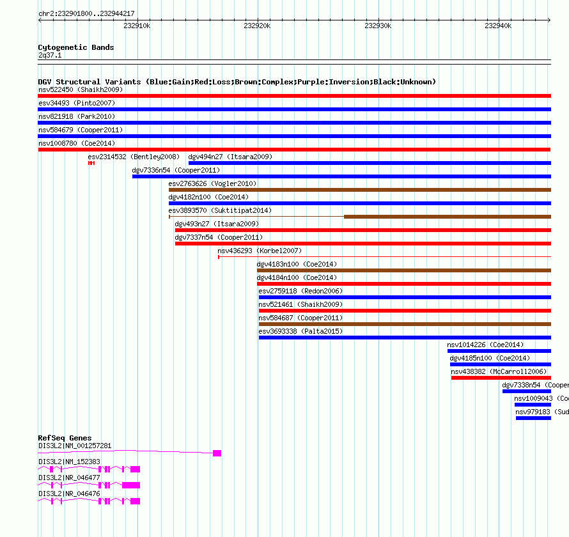Click nsv584679 (Cooper2011) variant label

tap(81, 130)
